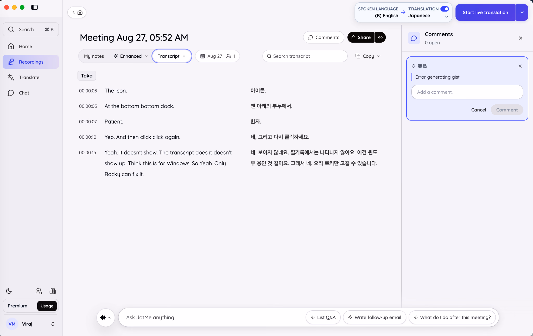Click the Share button
Viewport: 533px width, 336px height.
coord(361,37)
